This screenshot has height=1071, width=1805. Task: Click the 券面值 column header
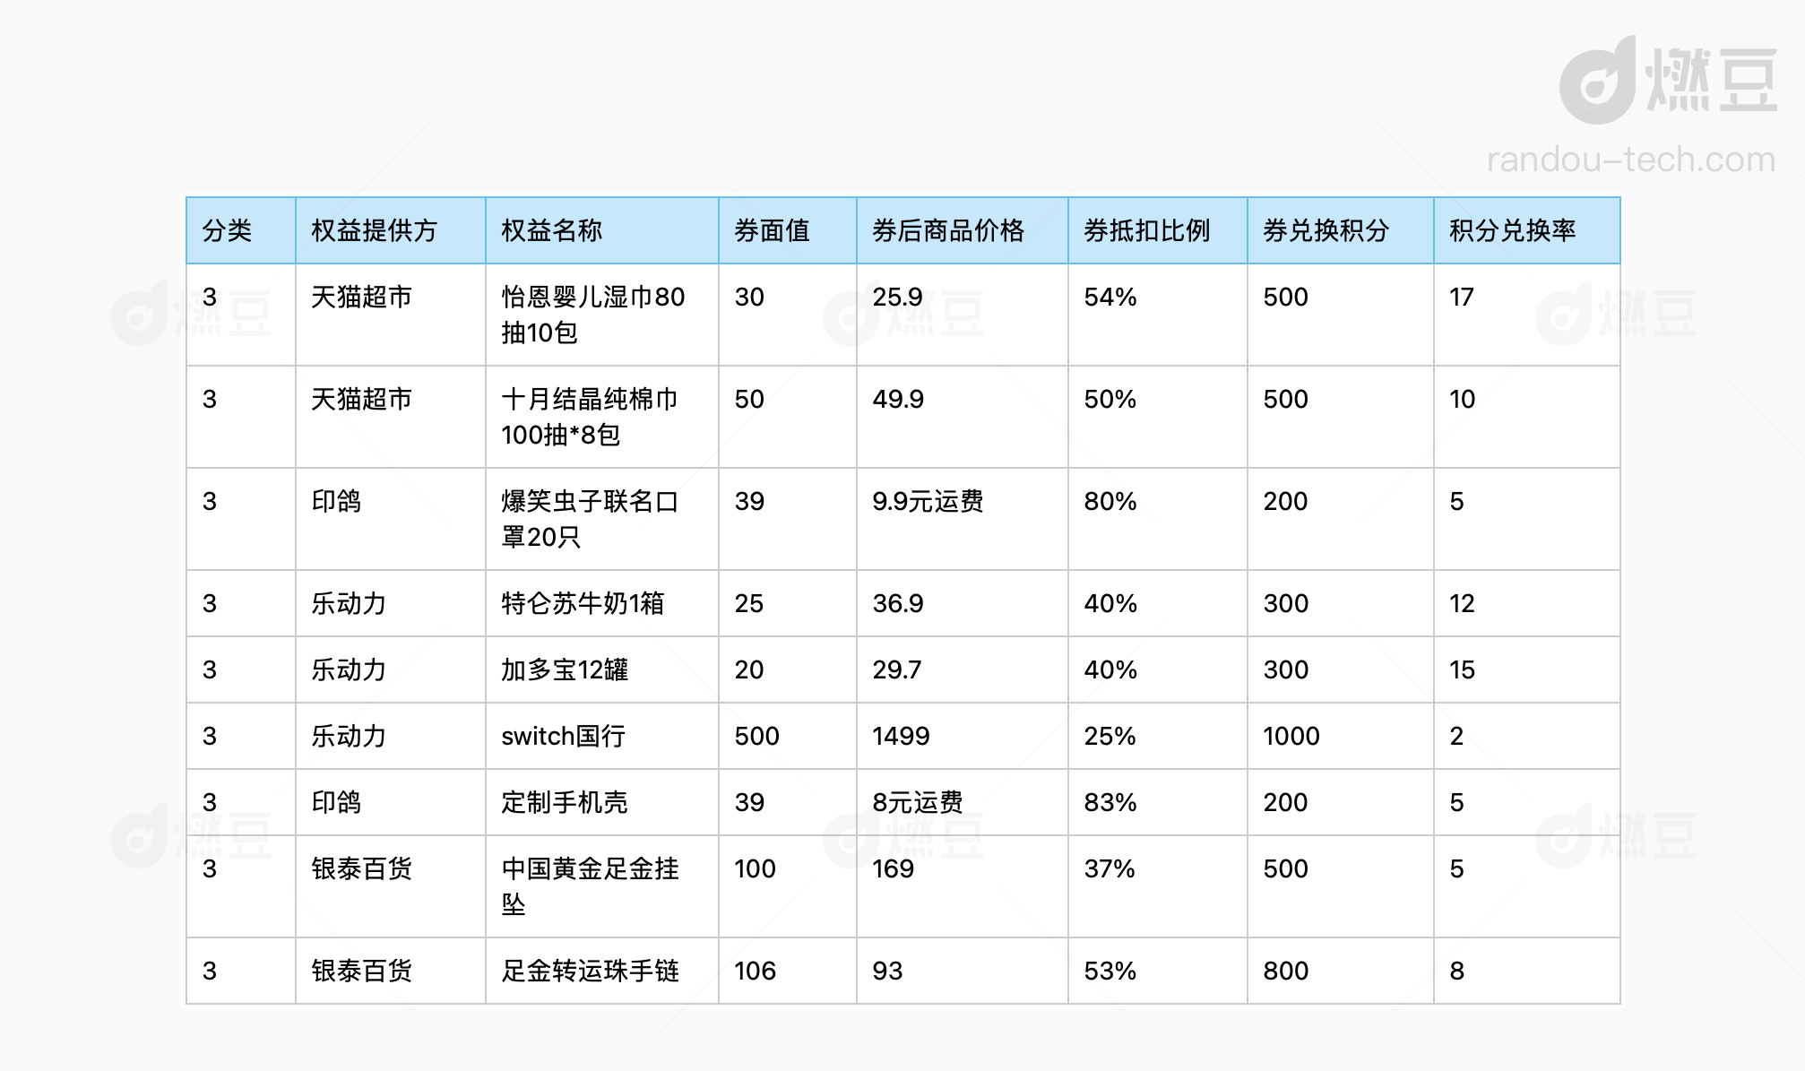(x=772, y=231)
